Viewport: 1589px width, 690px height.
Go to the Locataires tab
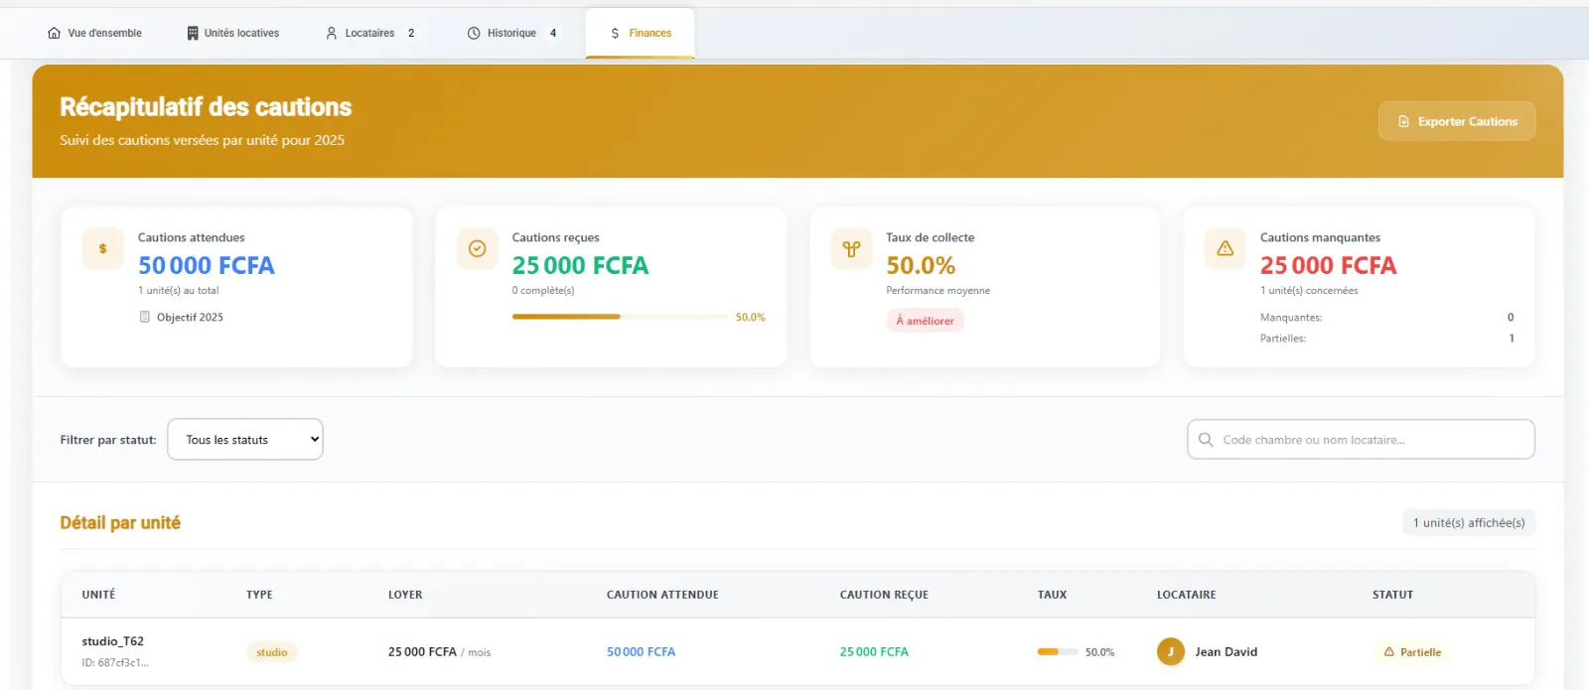point(370,33)
